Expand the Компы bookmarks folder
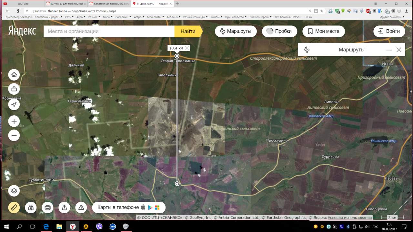 217,17
